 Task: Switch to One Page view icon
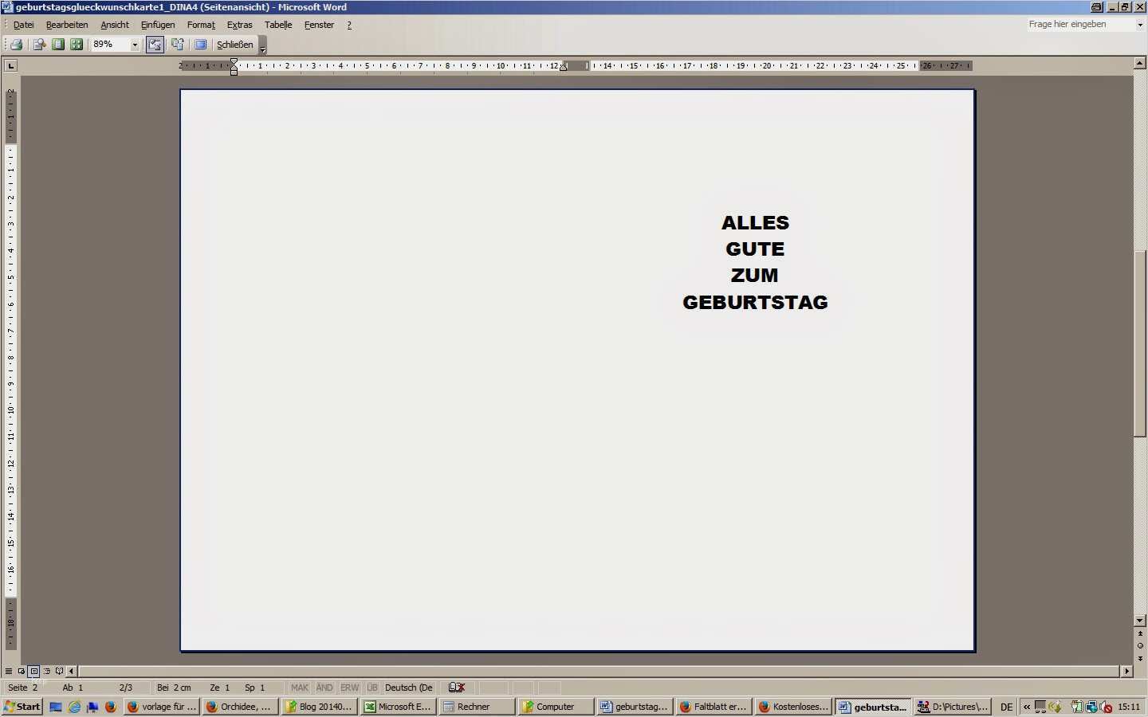pos(58,45)
